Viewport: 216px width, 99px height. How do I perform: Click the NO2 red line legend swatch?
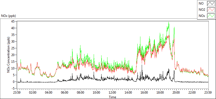pyautogui.click(x=211, y=10)
